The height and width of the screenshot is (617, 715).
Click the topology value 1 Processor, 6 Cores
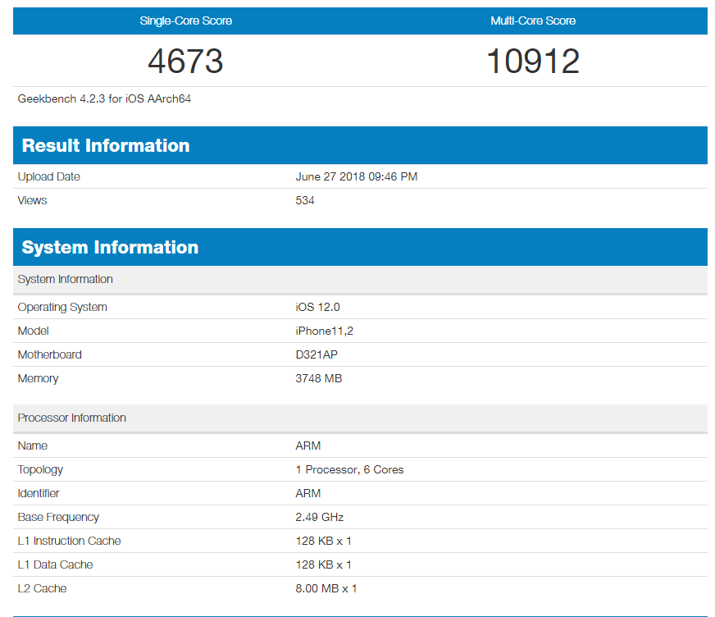(x=349, y=469)
